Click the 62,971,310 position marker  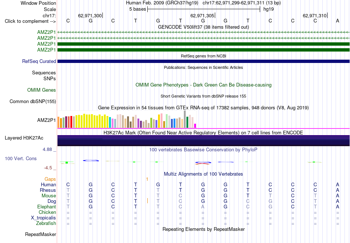(x=315, y=15)
